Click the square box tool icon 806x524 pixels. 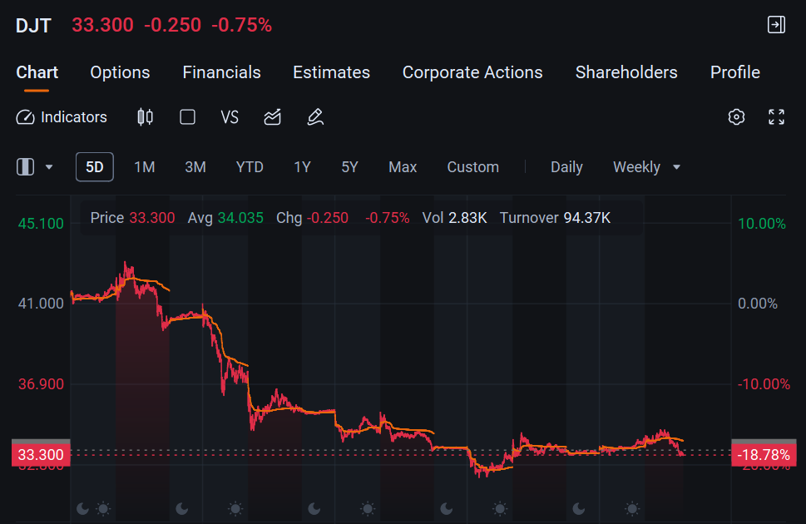[x=187, y=117]
